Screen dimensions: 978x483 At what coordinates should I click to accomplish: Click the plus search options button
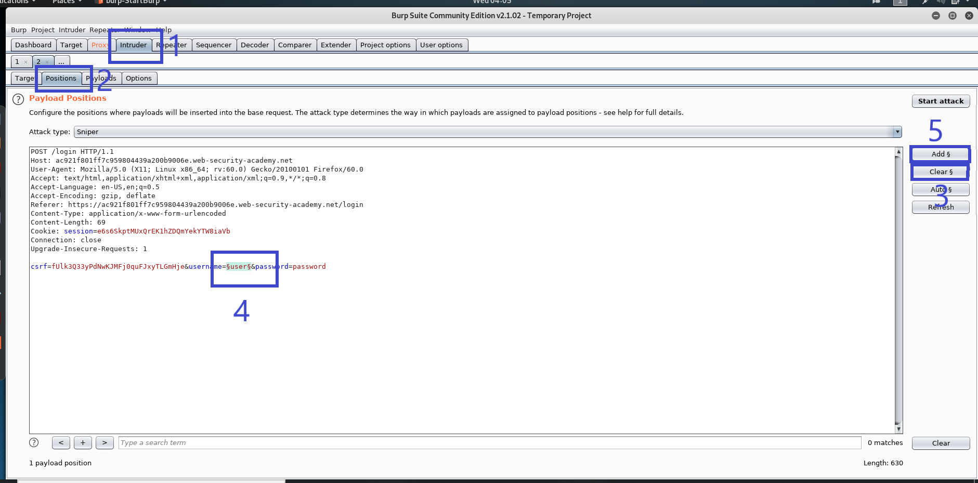(x=83, y=443)
